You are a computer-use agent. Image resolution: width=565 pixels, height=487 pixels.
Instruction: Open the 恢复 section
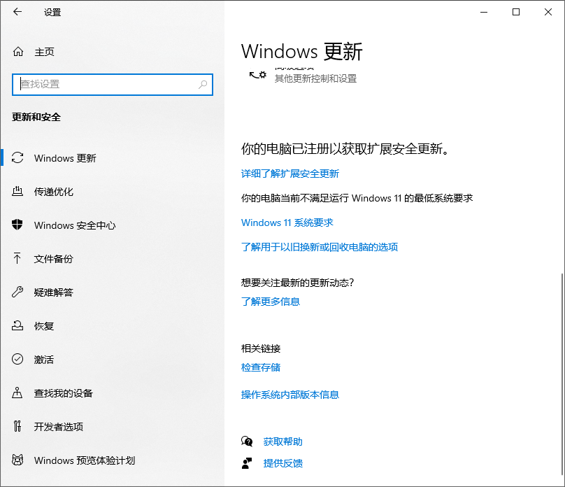pyautogui.click(x=112, y=325)
